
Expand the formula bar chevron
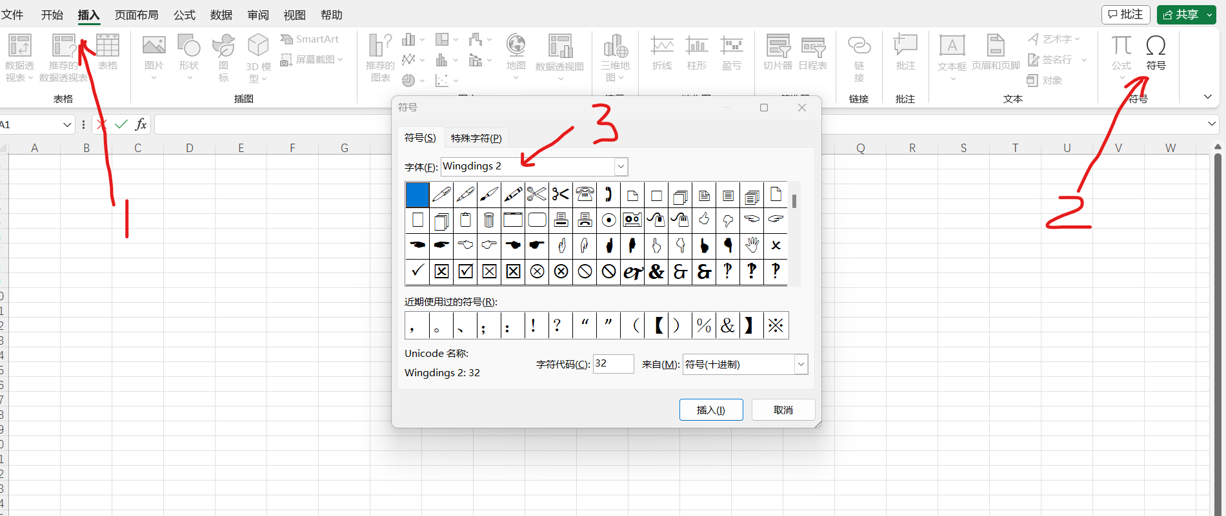click(x=1212, y=124)
